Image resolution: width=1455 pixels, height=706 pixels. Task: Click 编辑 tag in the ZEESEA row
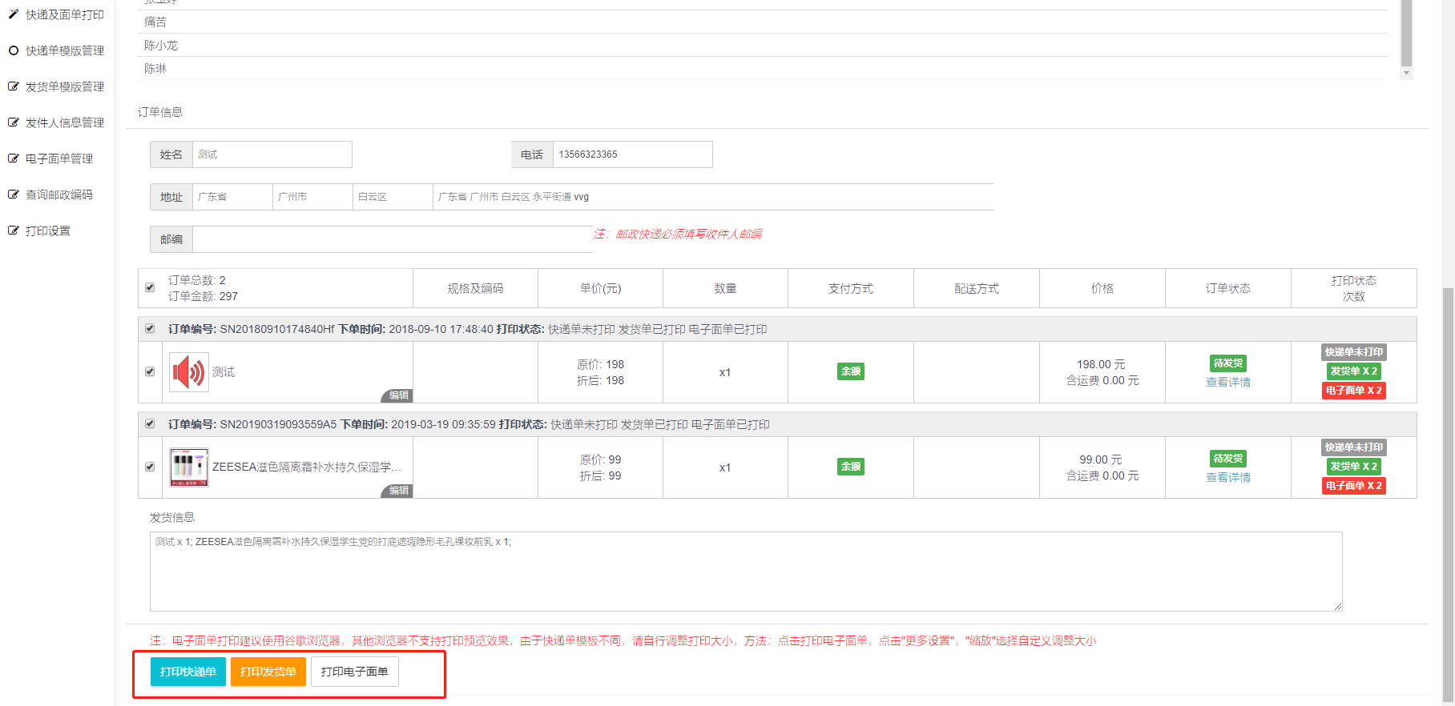(398, 491)
